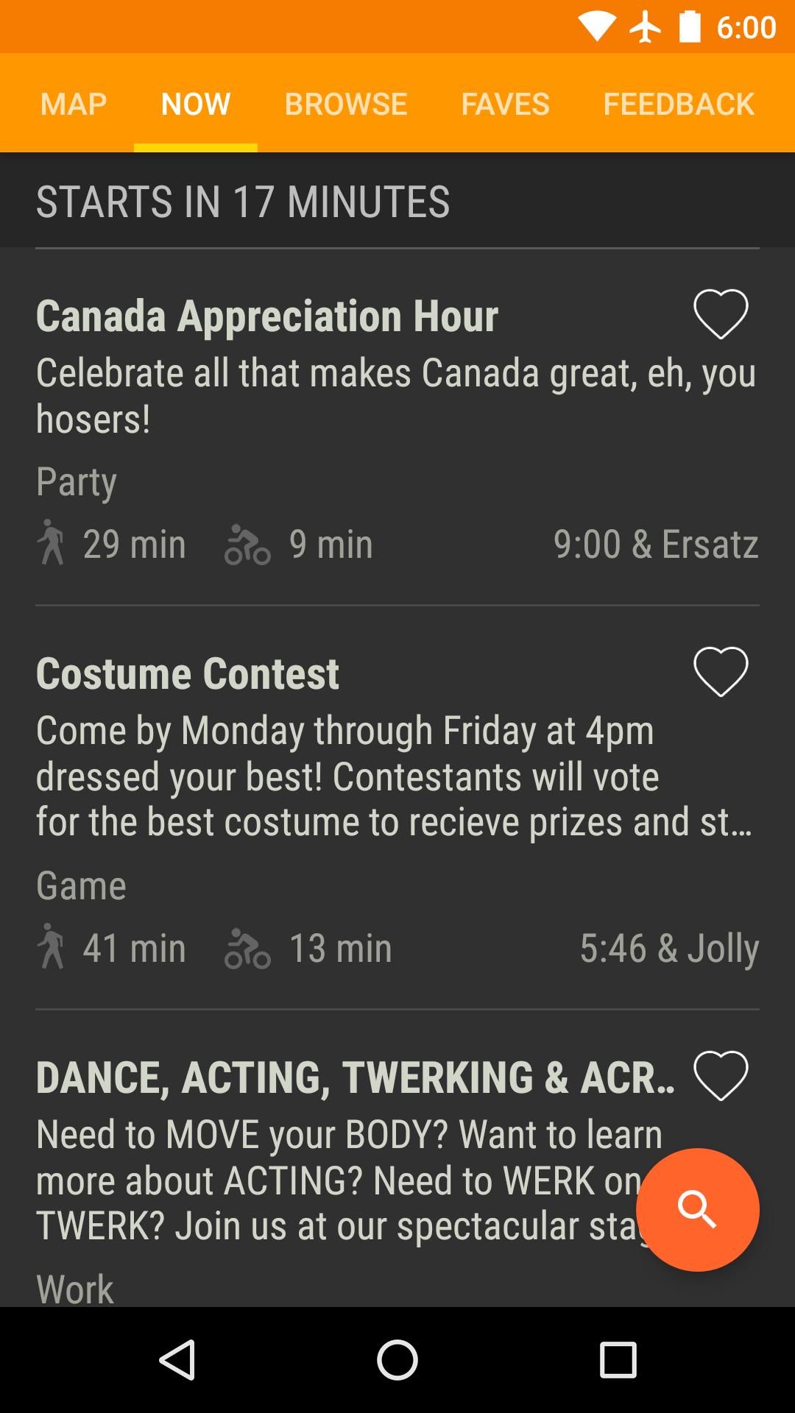The width and height of the screenshot is (795, 1413).
Task: Tap the walking icon for Canada Appreciation Hour
Action: [x=52, y=543]
